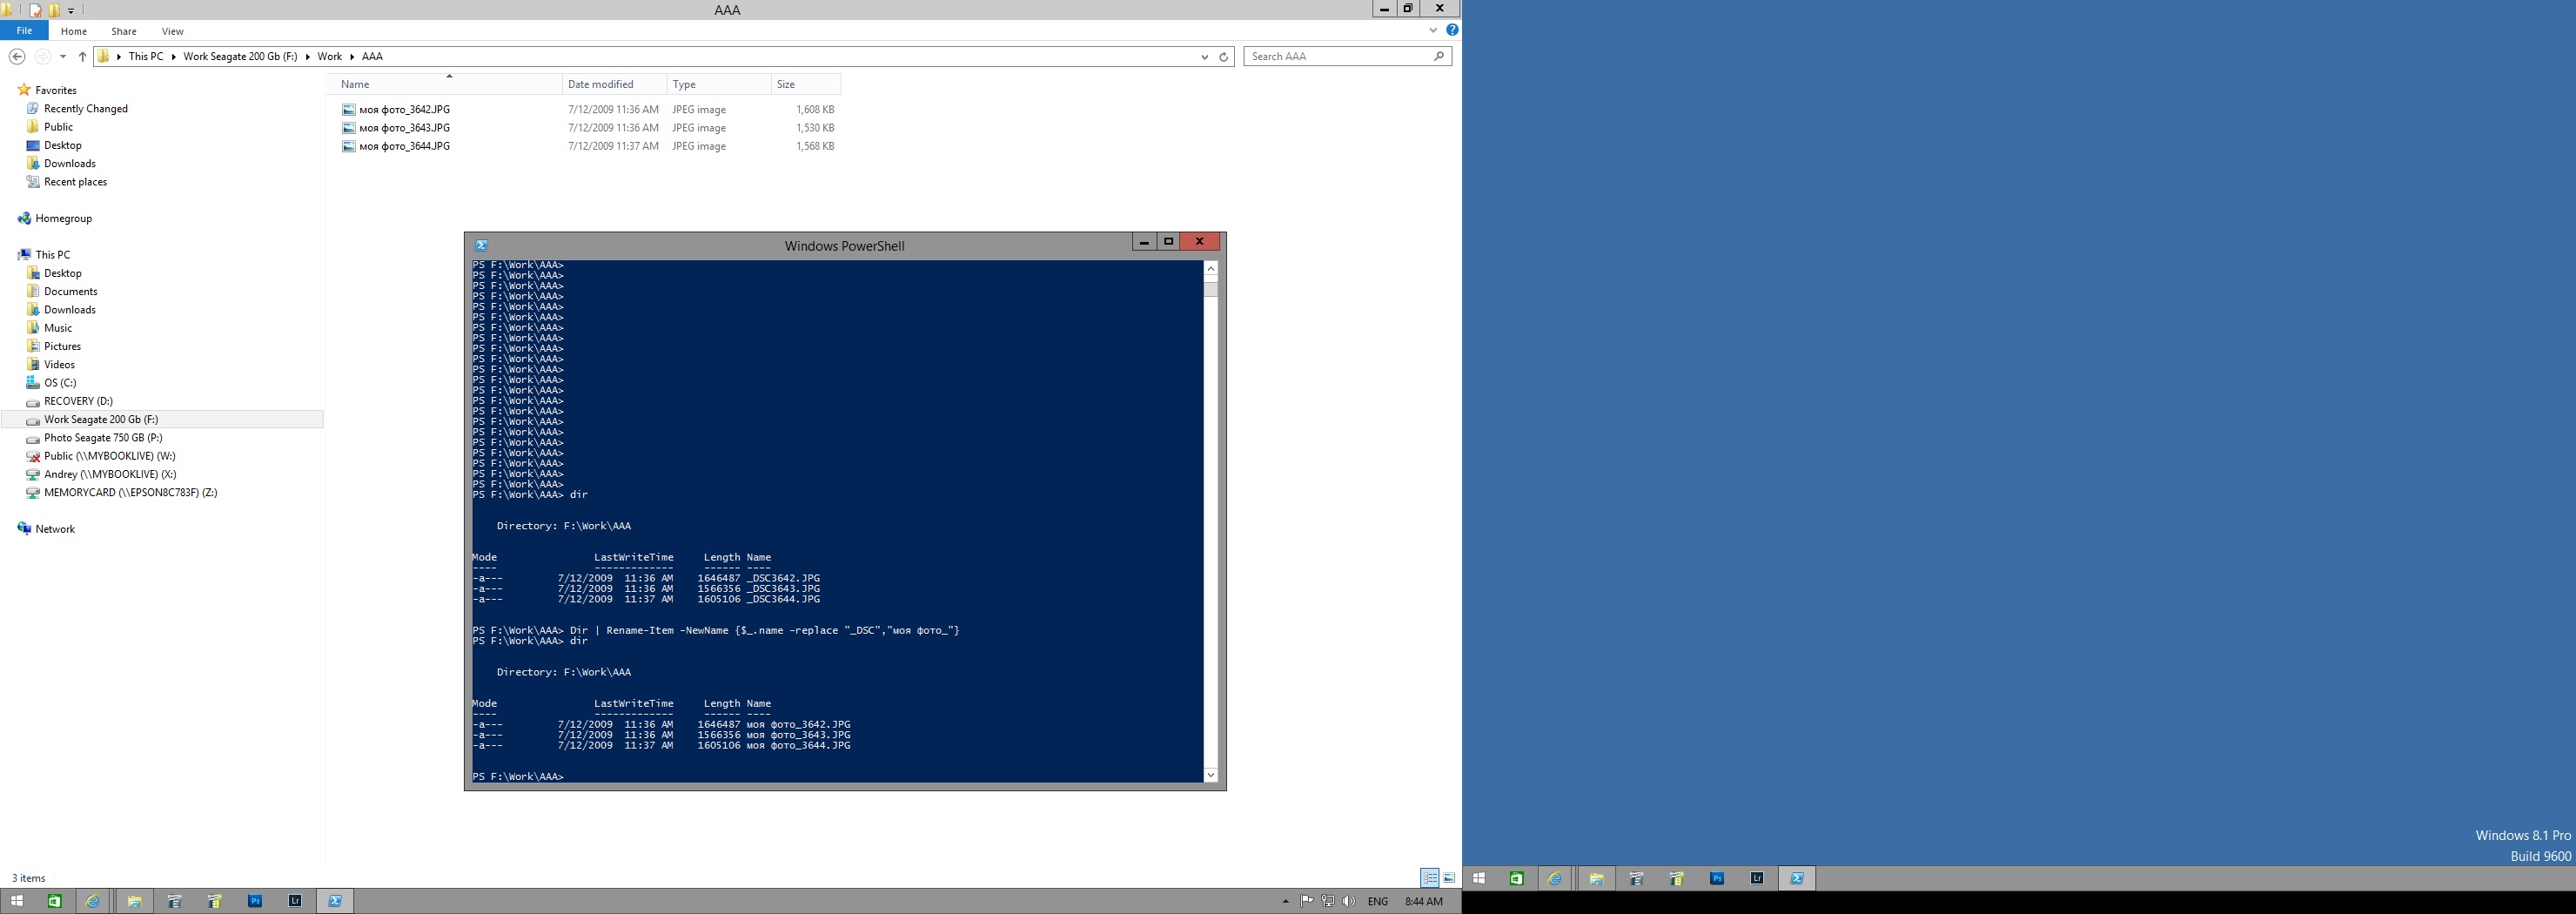
Task: Navigate to Work in the breadcrumb path
Action: pos(330,57)
